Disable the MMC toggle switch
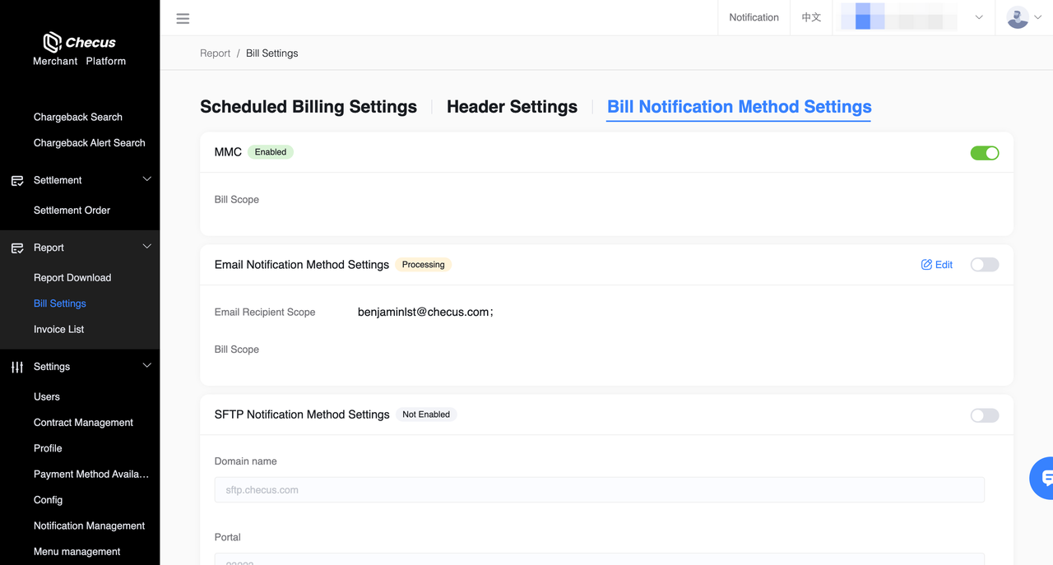Image resolution: width=1053 pixels, height=565 pixels. coord(985,153)
